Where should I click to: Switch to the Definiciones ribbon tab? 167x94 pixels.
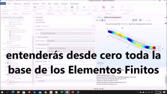coord(17,4)
